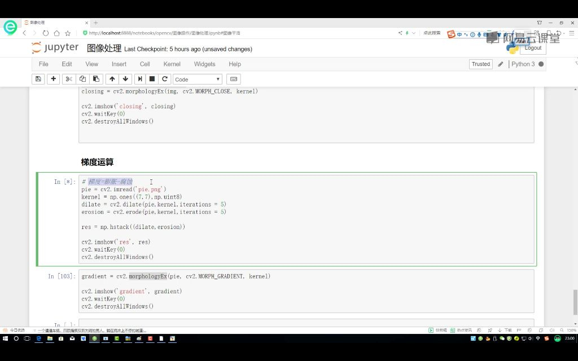Click the Jupyter logo link

click(55, 47)
